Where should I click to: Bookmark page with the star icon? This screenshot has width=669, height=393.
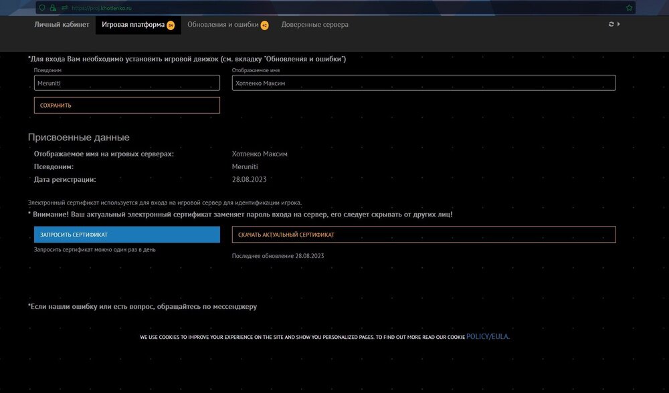629,8
